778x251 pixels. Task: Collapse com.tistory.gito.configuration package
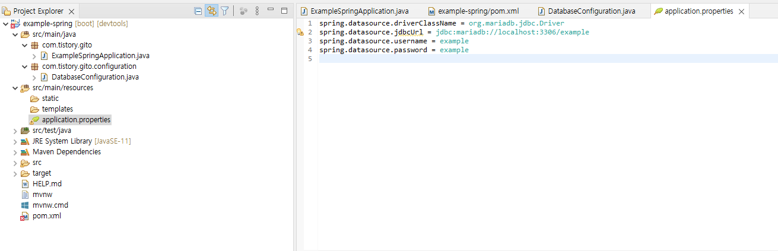pyautogui.click(x=24, y=66)
